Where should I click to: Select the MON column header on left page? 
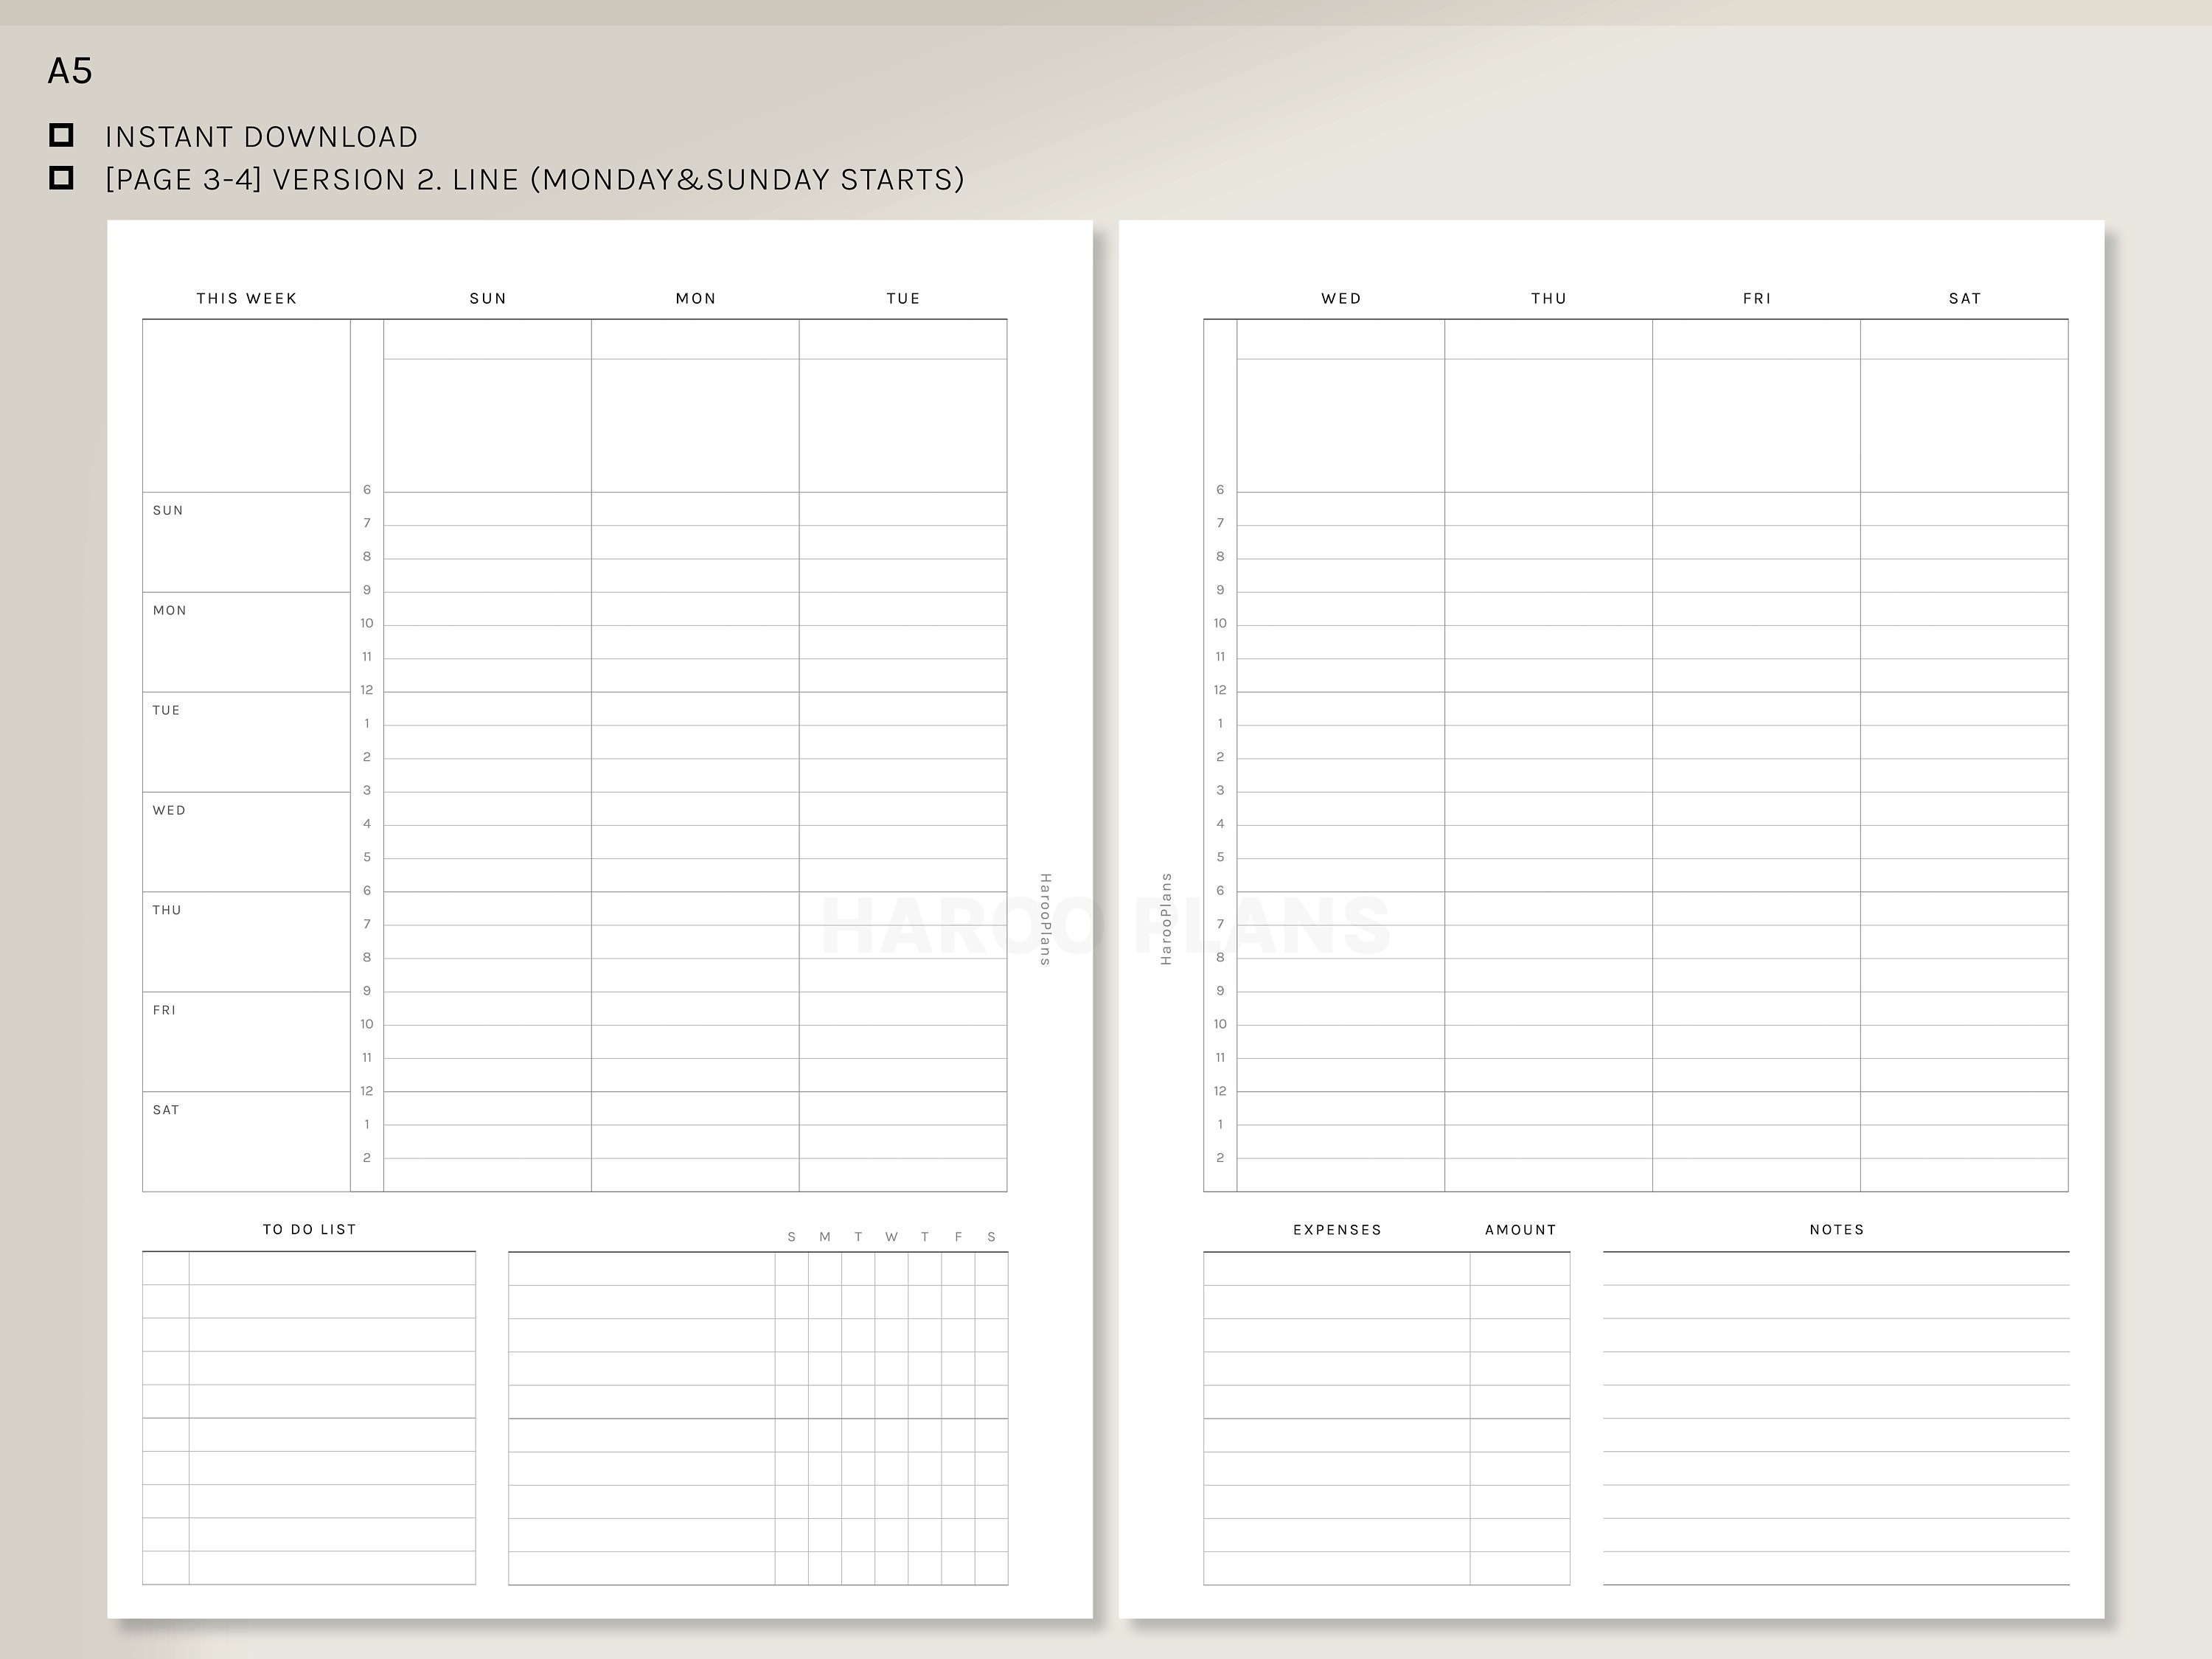point(696,298)
